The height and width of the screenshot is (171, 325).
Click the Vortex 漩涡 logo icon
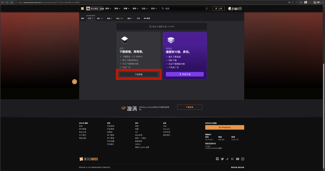click(123, 108)
